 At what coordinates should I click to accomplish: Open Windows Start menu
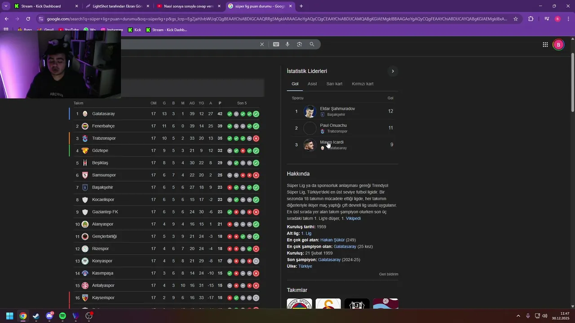[9, 316]
